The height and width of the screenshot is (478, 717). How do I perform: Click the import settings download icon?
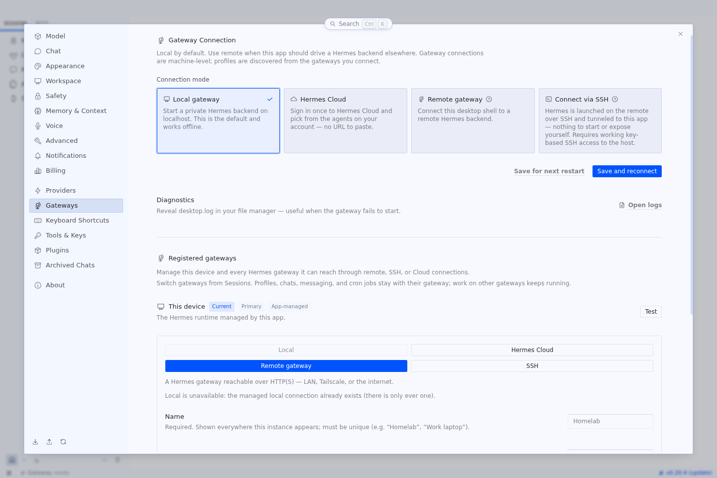point(35,442)
